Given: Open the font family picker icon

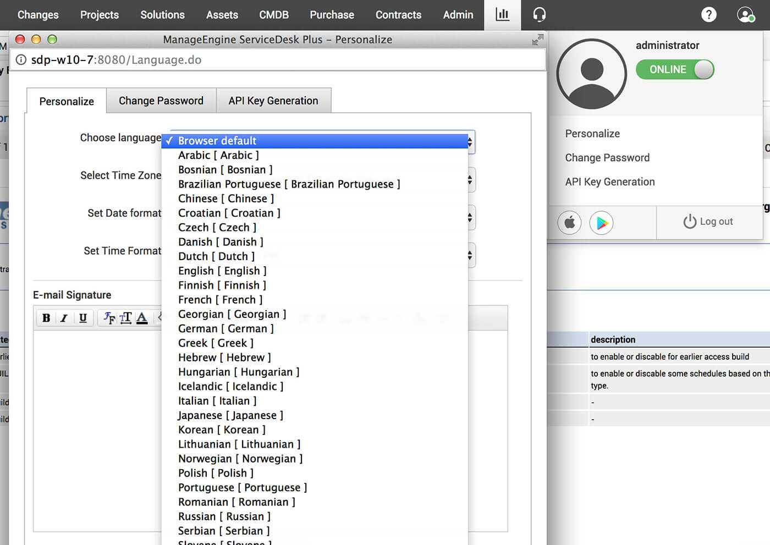Looking at the screenshot, I should 109,318.
